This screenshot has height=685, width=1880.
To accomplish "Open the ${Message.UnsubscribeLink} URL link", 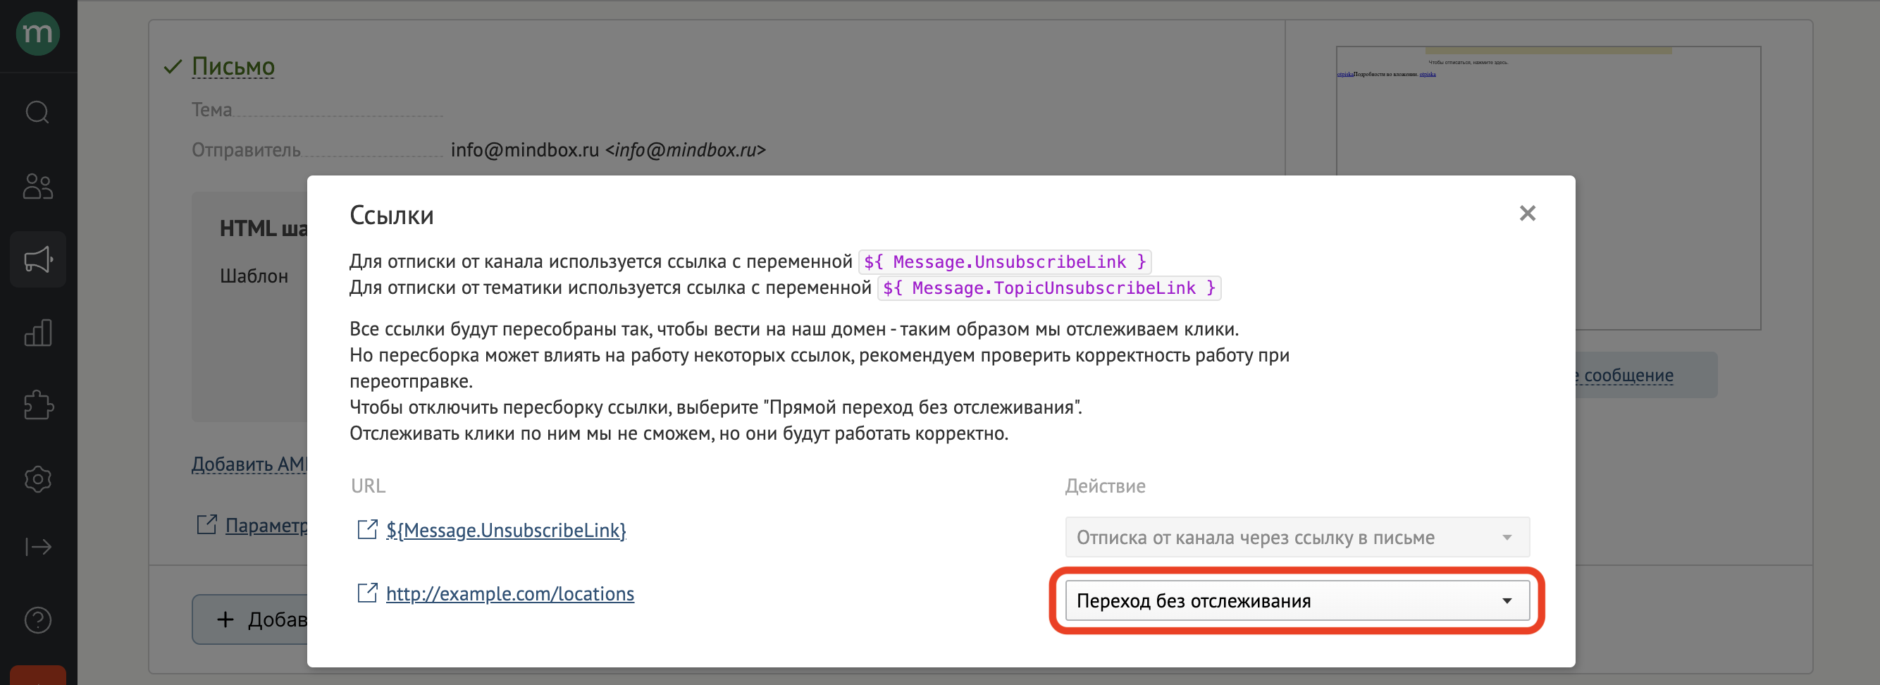I will 506,530.
